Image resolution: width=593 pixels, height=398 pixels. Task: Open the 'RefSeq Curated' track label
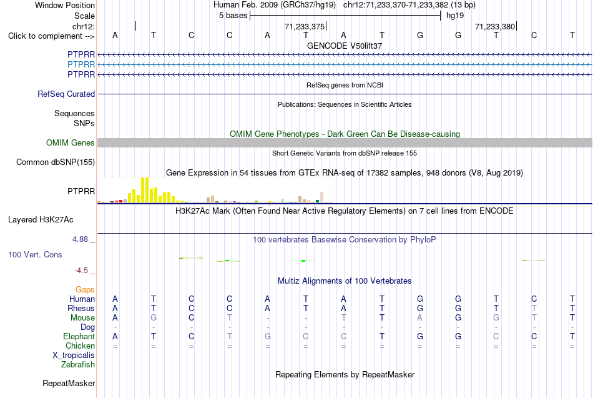point(66,94)
